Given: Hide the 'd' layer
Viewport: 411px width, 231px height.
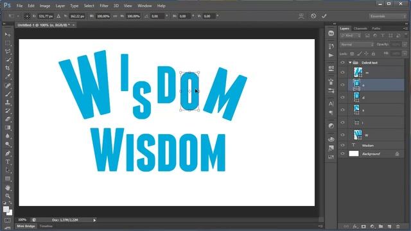Looking at the screenshot, I should pyautogui.click(x=342, y=98).
